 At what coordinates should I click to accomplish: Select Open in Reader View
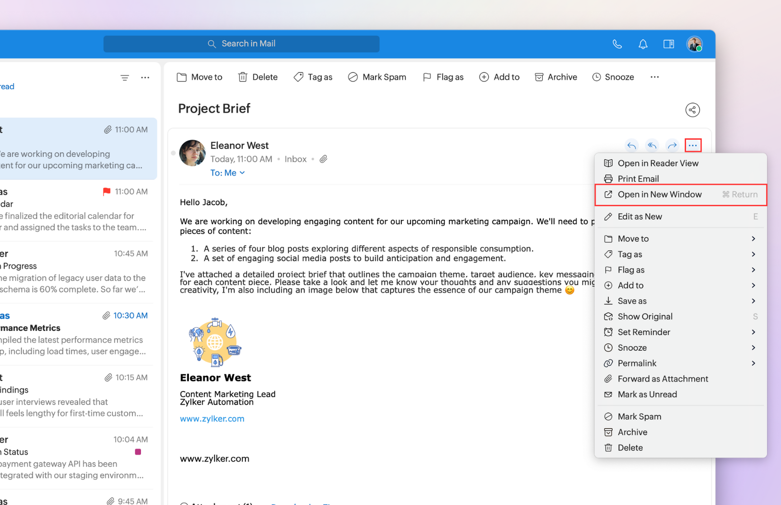pos(681,163)
